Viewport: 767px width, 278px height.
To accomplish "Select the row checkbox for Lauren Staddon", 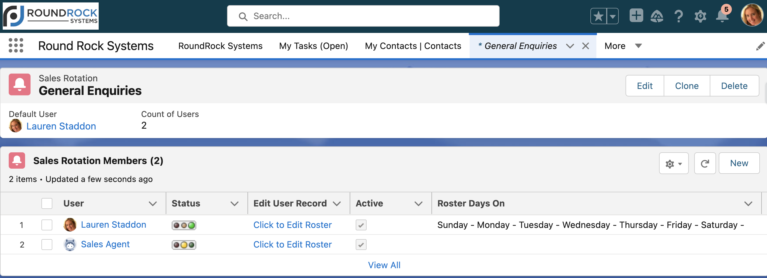I will (x=47, y=225).
